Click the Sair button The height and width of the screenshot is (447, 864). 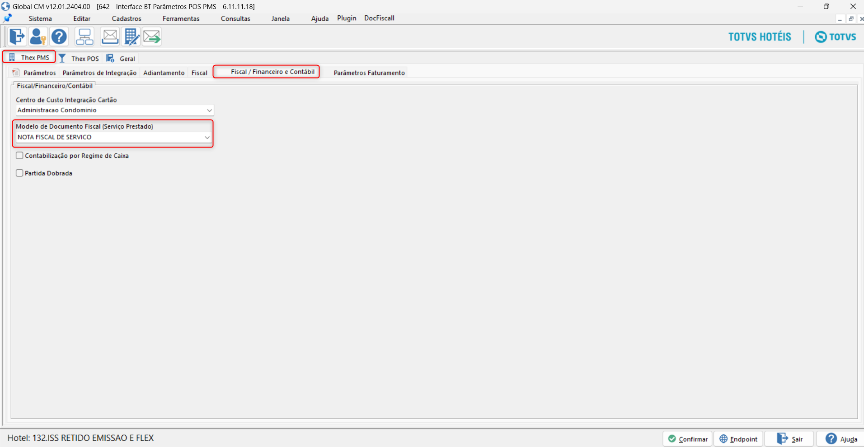(789, 439)
